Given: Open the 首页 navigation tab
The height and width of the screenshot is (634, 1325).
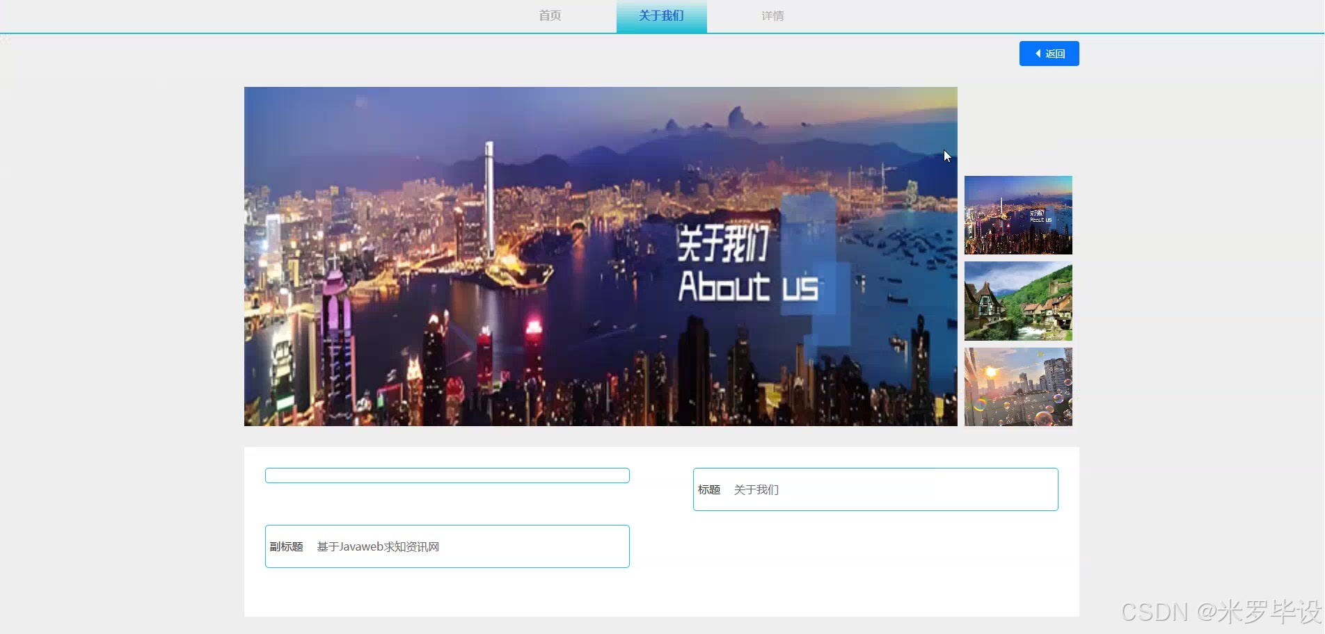Looking at the screenshot, I should tap(550, 16).
